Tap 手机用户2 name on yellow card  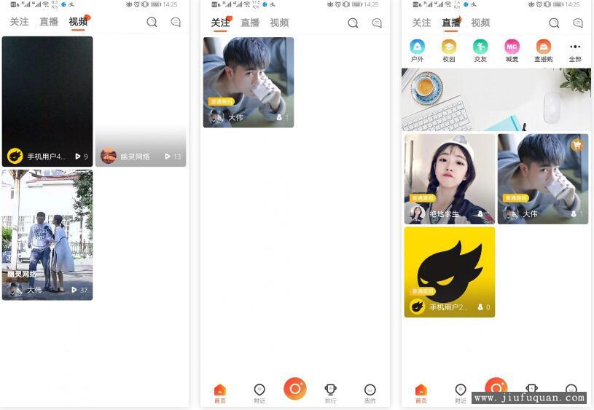coord(448,307)
